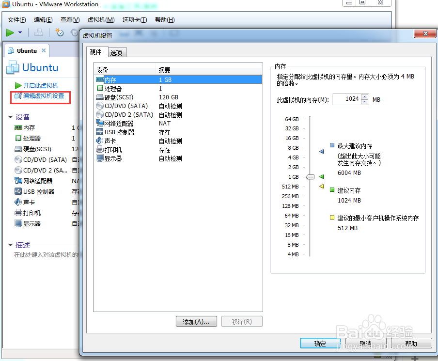Click CD/DVD 2 icon in main window list
This screenshot has width=438, height=361.
tap(18, 170)
